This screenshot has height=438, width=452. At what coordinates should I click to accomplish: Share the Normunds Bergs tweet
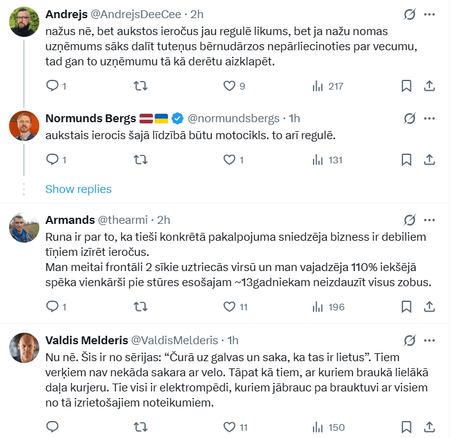point(429,160)
